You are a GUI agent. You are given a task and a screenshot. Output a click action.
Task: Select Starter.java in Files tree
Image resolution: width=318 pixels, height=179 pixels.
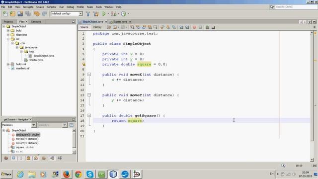36,60
